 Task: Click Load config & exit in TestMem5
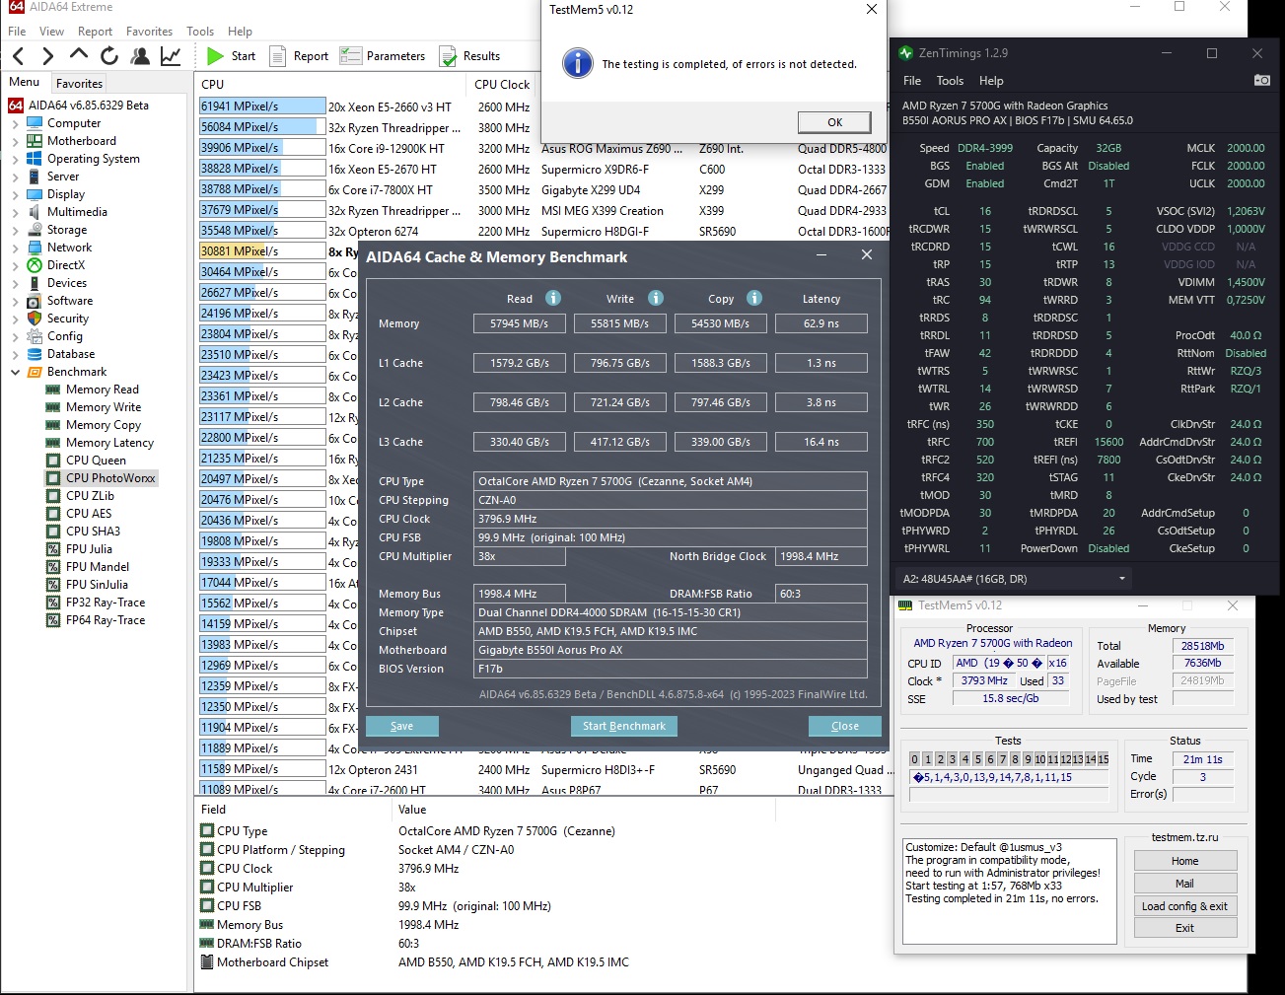pyautogui.click(x=1184, y=906)
